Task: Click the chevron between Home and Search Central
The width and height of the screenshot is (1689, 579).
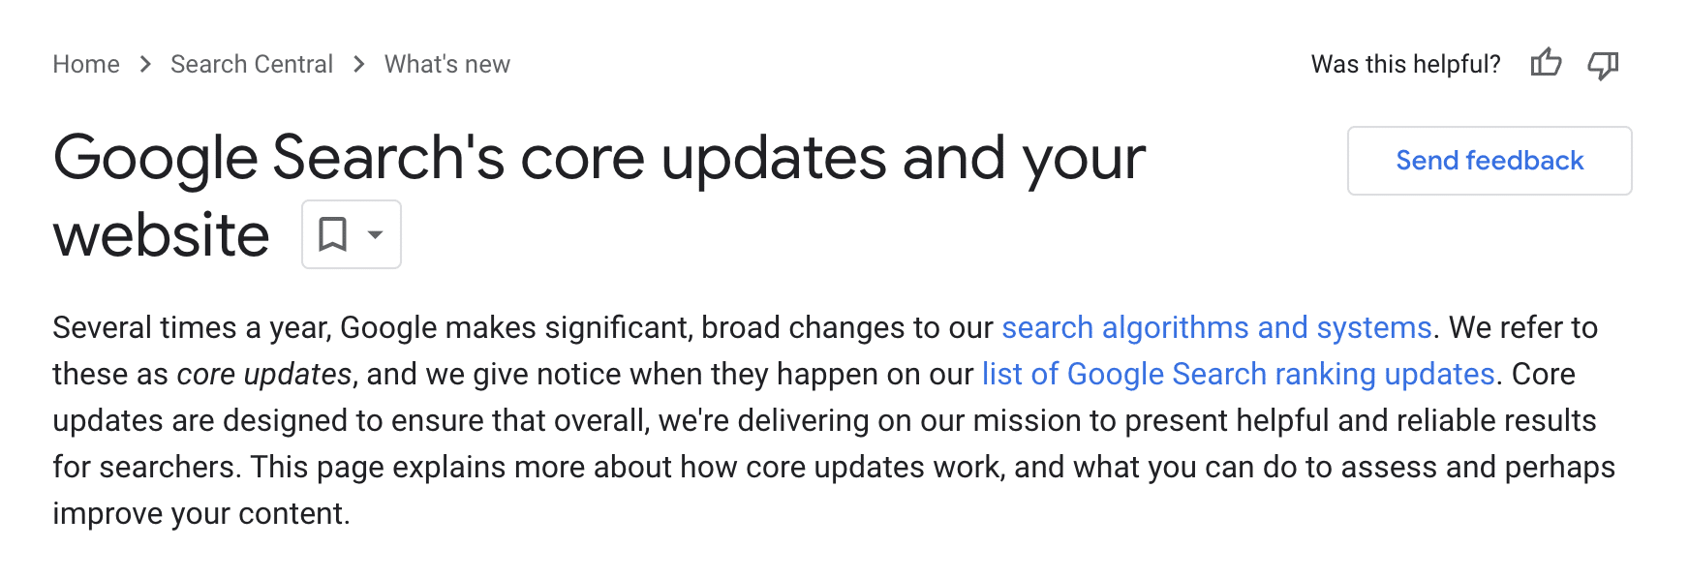Action: pos(145,64)
